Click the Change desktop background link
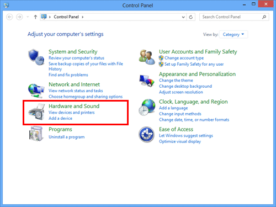 [x=185, y=86]
